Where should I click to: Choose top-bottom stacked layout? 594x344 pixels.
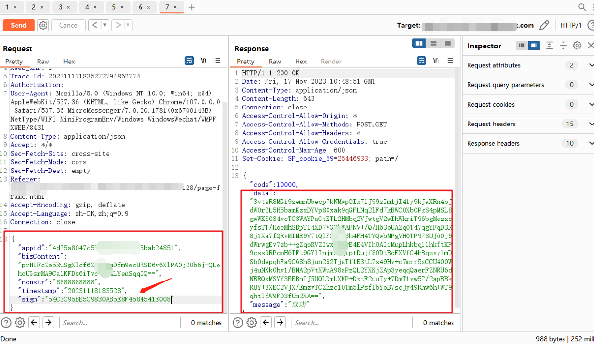[x=433, y=44]
